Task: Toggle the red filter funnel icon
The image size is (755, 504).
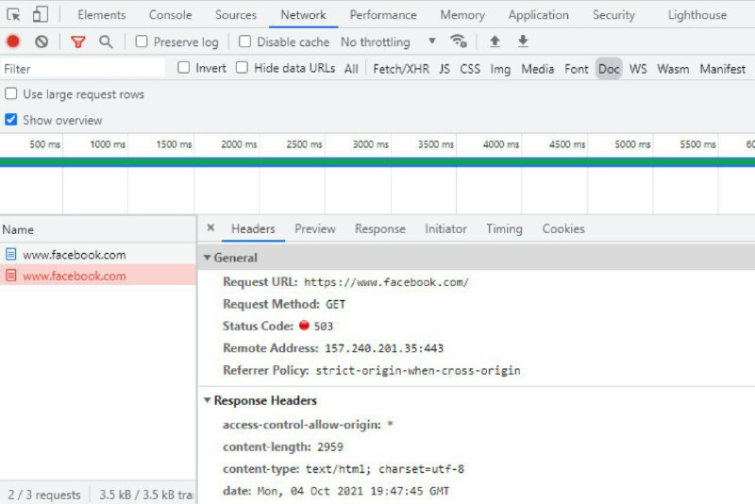Action: (78, 42)
